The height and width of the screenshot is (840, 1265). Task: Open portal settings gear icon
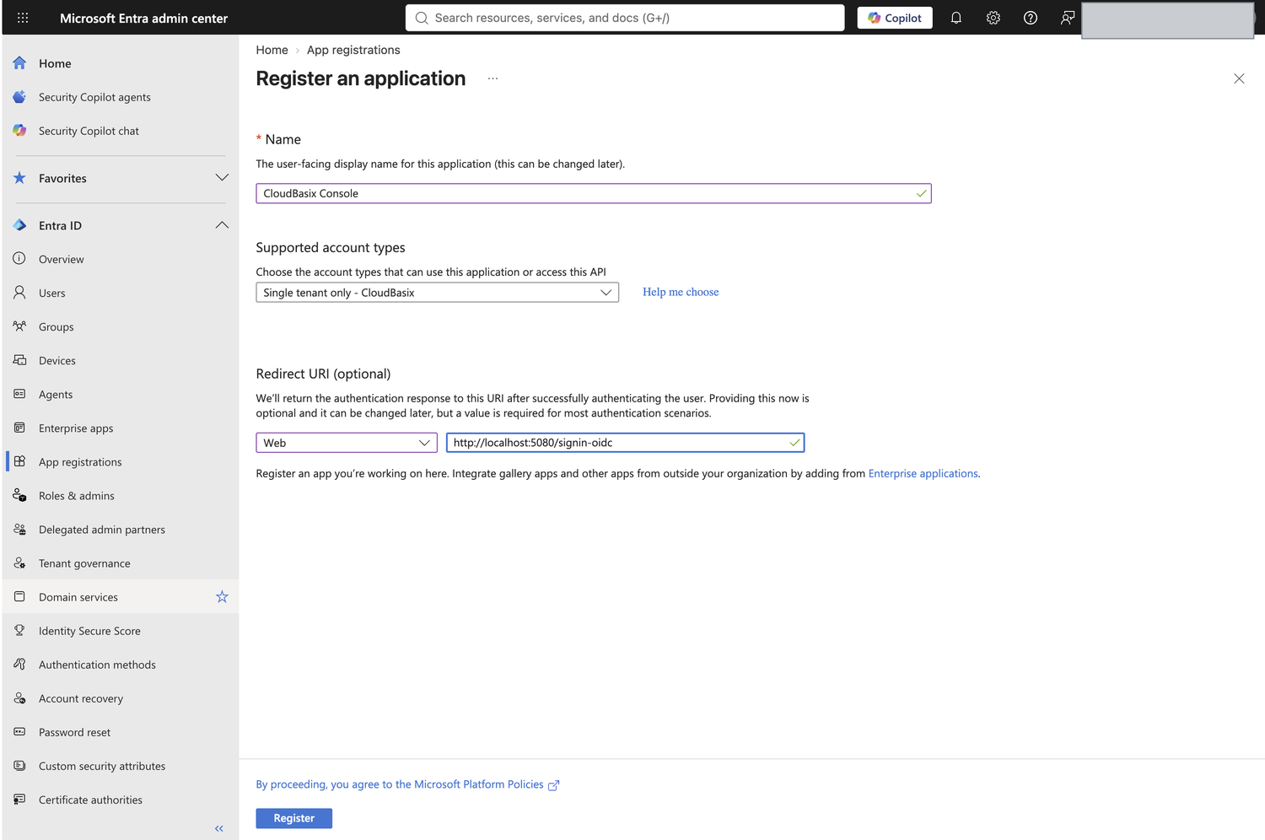pos(993,18)
